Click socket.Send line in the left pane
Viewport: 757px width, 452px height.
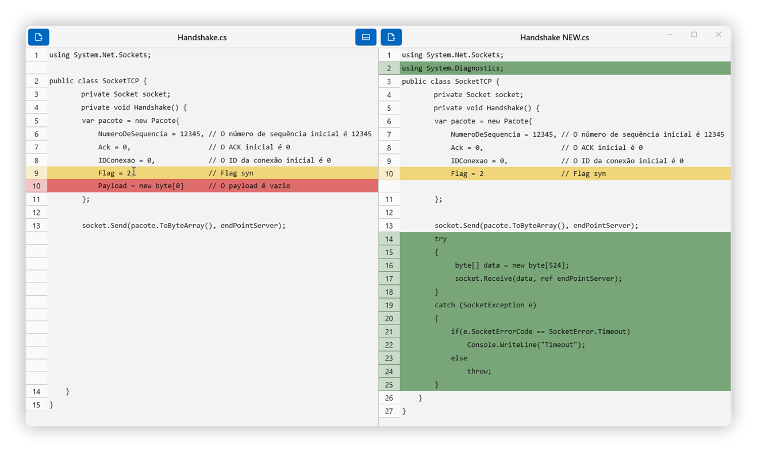(x=183, y=226)
